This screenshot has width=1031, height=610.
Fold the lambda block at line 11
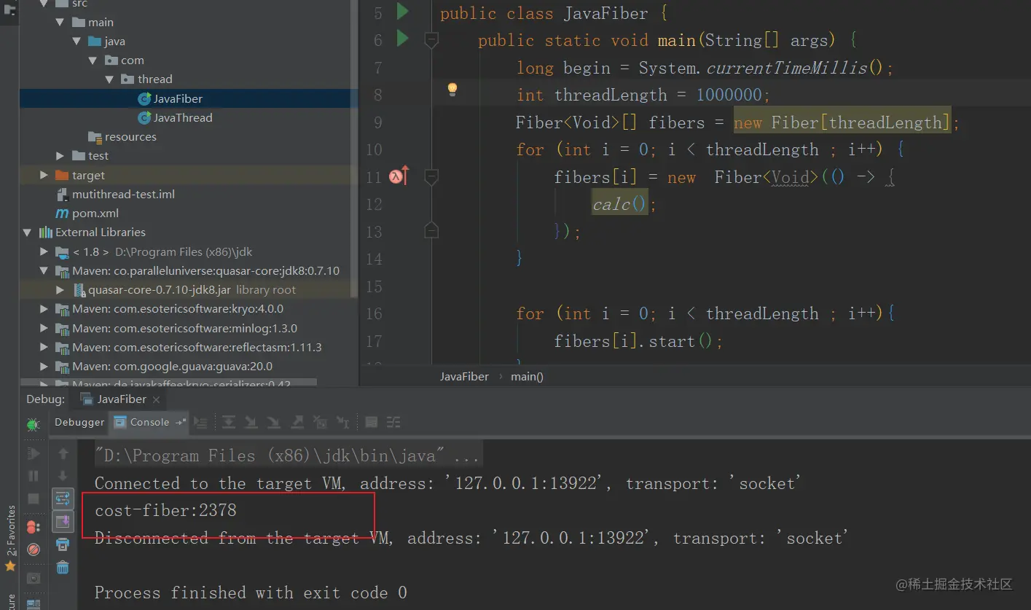coord(431,176)
